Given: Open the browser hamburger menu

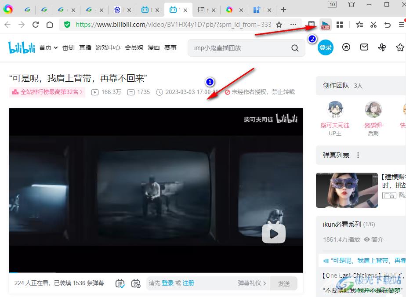Looking at the screenshot, I should point(402,25).
